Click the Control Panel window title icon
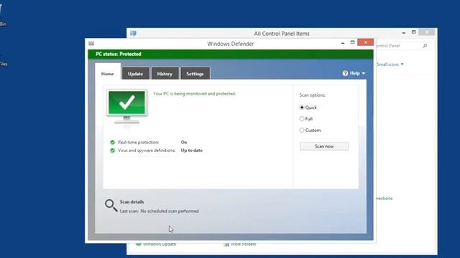The width and height of the screenshot is (460, 258). point(133,34)
